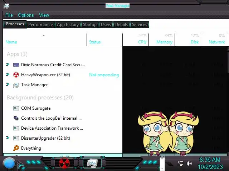Open the Options menu

pyautogui.click(x=26, y=15)
